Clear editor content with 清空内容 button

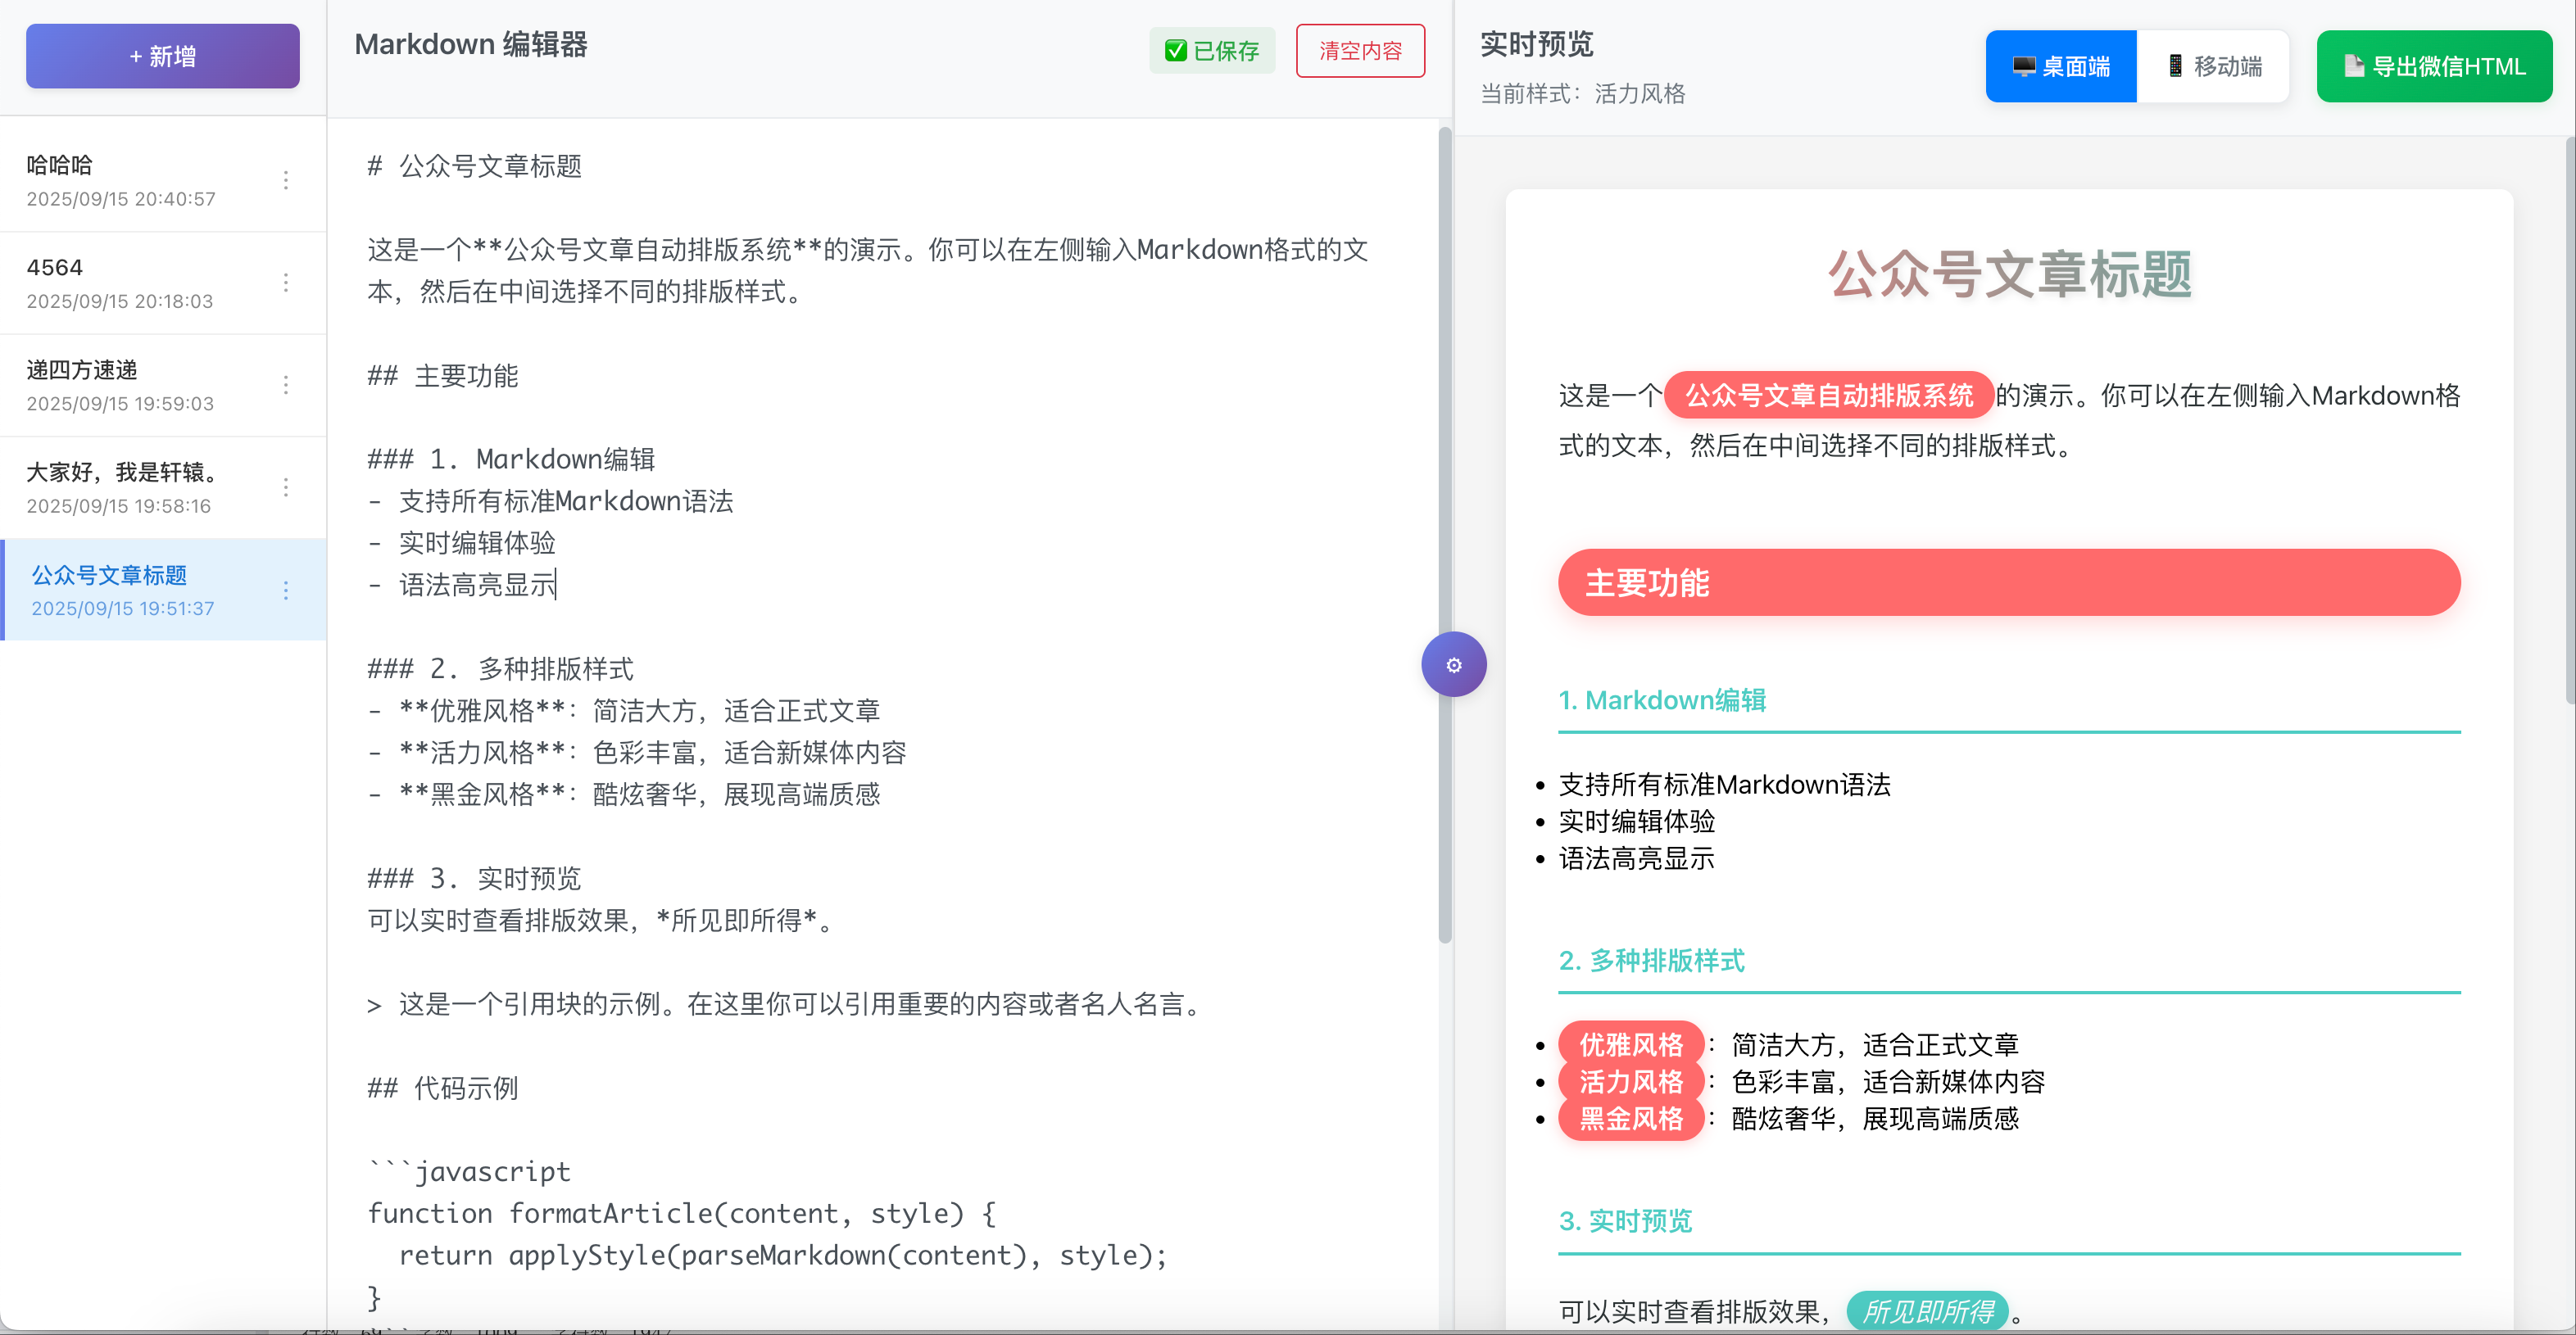pyautogui.click(x=1360, y=50)
